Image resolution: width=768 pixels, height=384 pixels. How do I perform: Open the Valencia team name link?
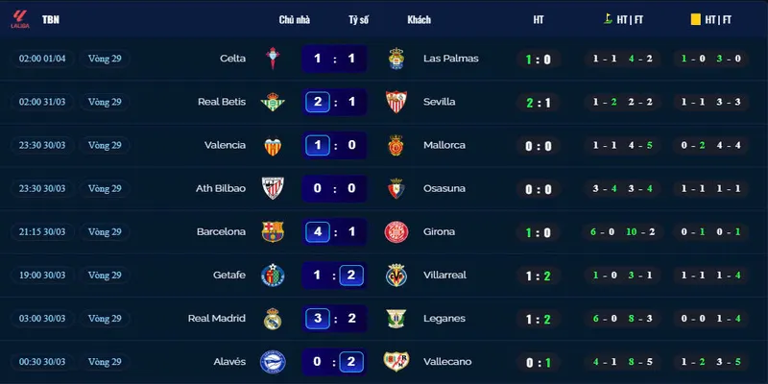(225, 145)
